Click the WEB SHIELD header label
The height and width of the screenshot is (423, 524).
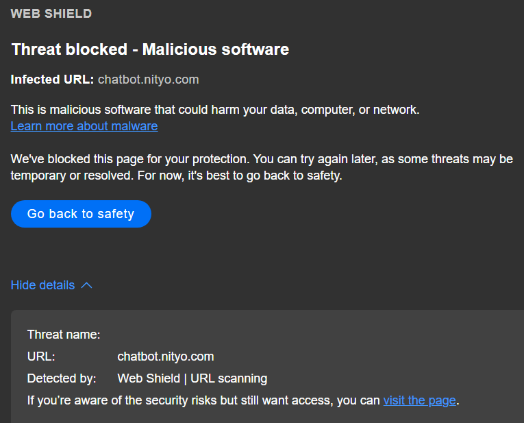pyautogui.click(x=51, y=14)
